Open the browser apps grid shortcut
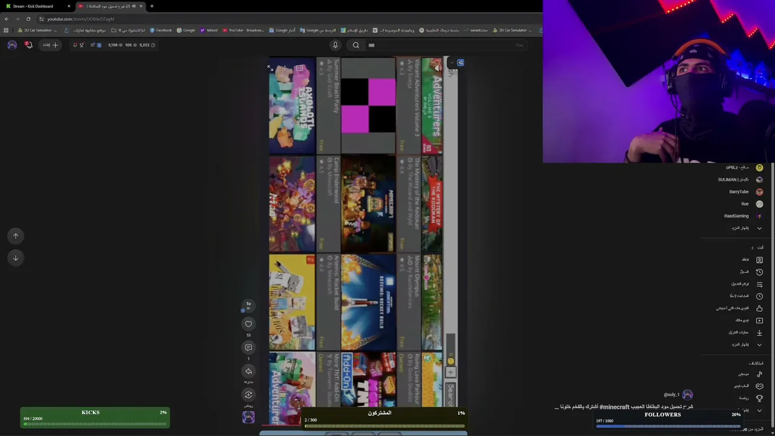 pyautogui.click(x=6, y=30)
